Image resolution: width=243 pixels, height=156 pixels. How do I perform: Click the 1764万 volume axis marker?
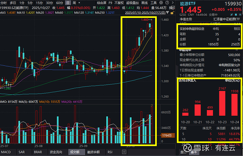[168, 135]
